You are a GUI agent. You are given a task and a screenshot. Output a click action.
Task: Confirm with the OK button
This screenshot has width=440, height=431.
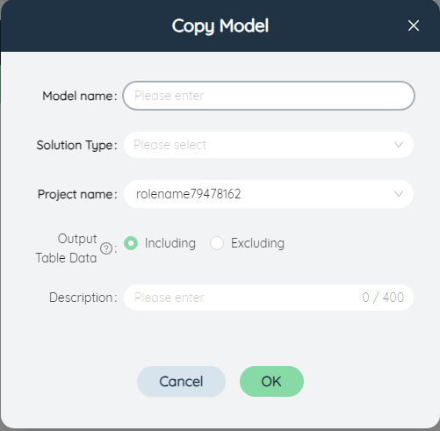tap(271, 381)
